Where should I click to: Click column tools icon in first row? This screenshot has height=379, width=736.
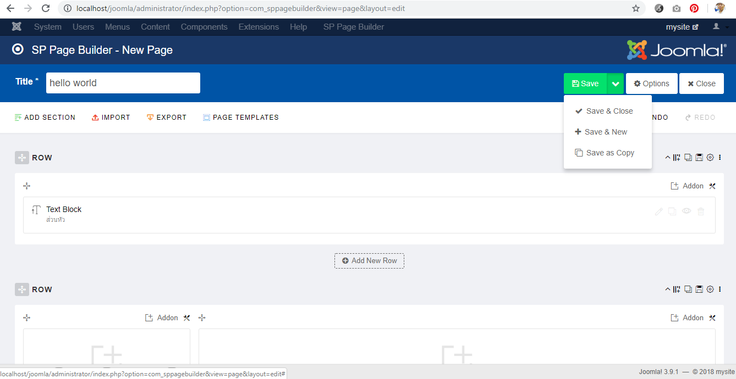[x=712, y=186]
